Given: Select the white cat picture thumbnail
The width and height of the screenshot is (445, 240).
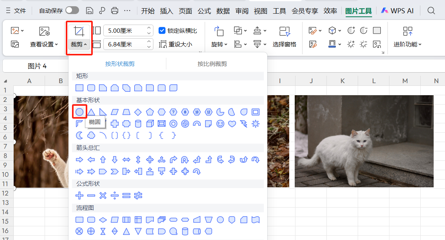Looking at the screenshot, I should [364, 141].
